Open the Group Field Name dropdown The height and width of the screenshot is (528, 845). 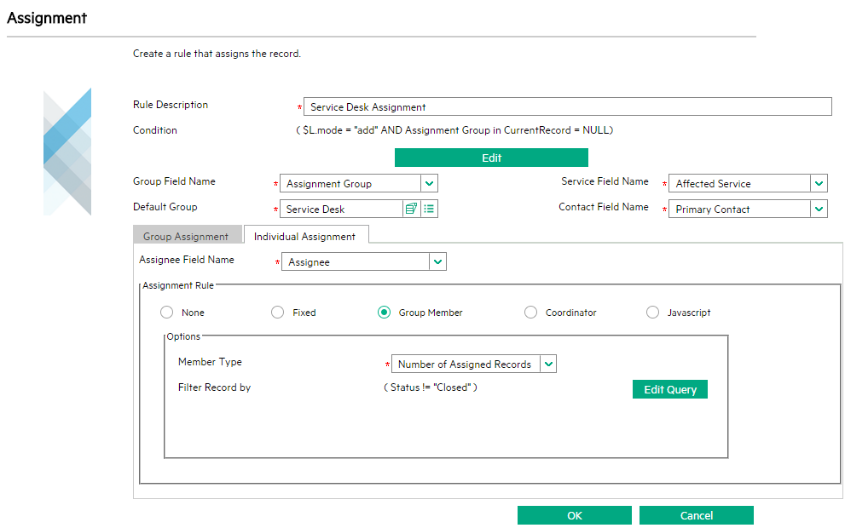429,183
